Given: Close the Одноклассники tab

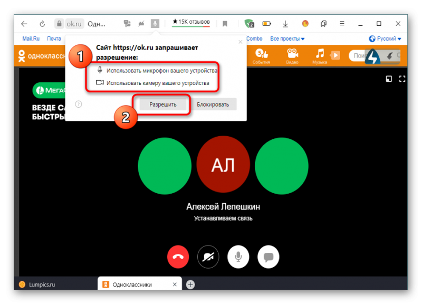Looking at the screenshot, I should tap(175, 284).
